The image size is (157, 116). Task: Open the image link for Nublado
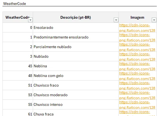pyautogui.click(x=137, y=57)
